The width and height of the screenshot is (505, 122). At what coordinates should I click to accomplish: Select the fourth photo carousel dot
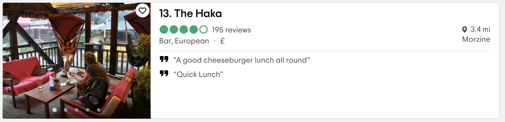pyautogui.click(x=88, y=110)
